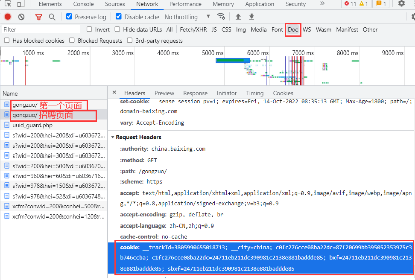
Task: Switch to the Response tab
Action: (195, 93)
